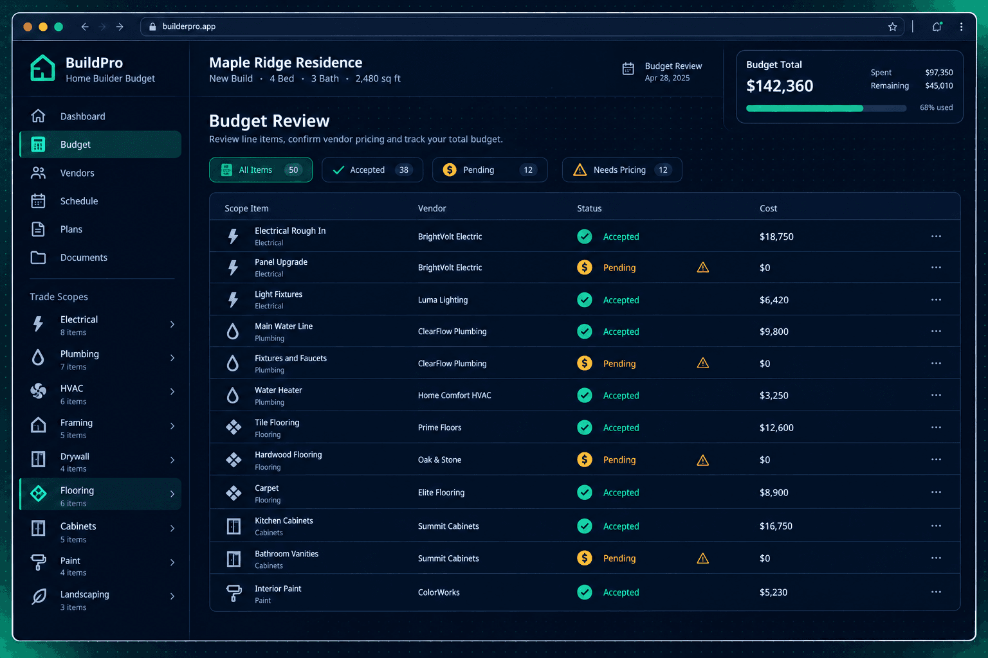This screenshot has height=658, width=988.
Task: Expand the Cabinets trade scope chevron
Action: click(x=172, y=528)
